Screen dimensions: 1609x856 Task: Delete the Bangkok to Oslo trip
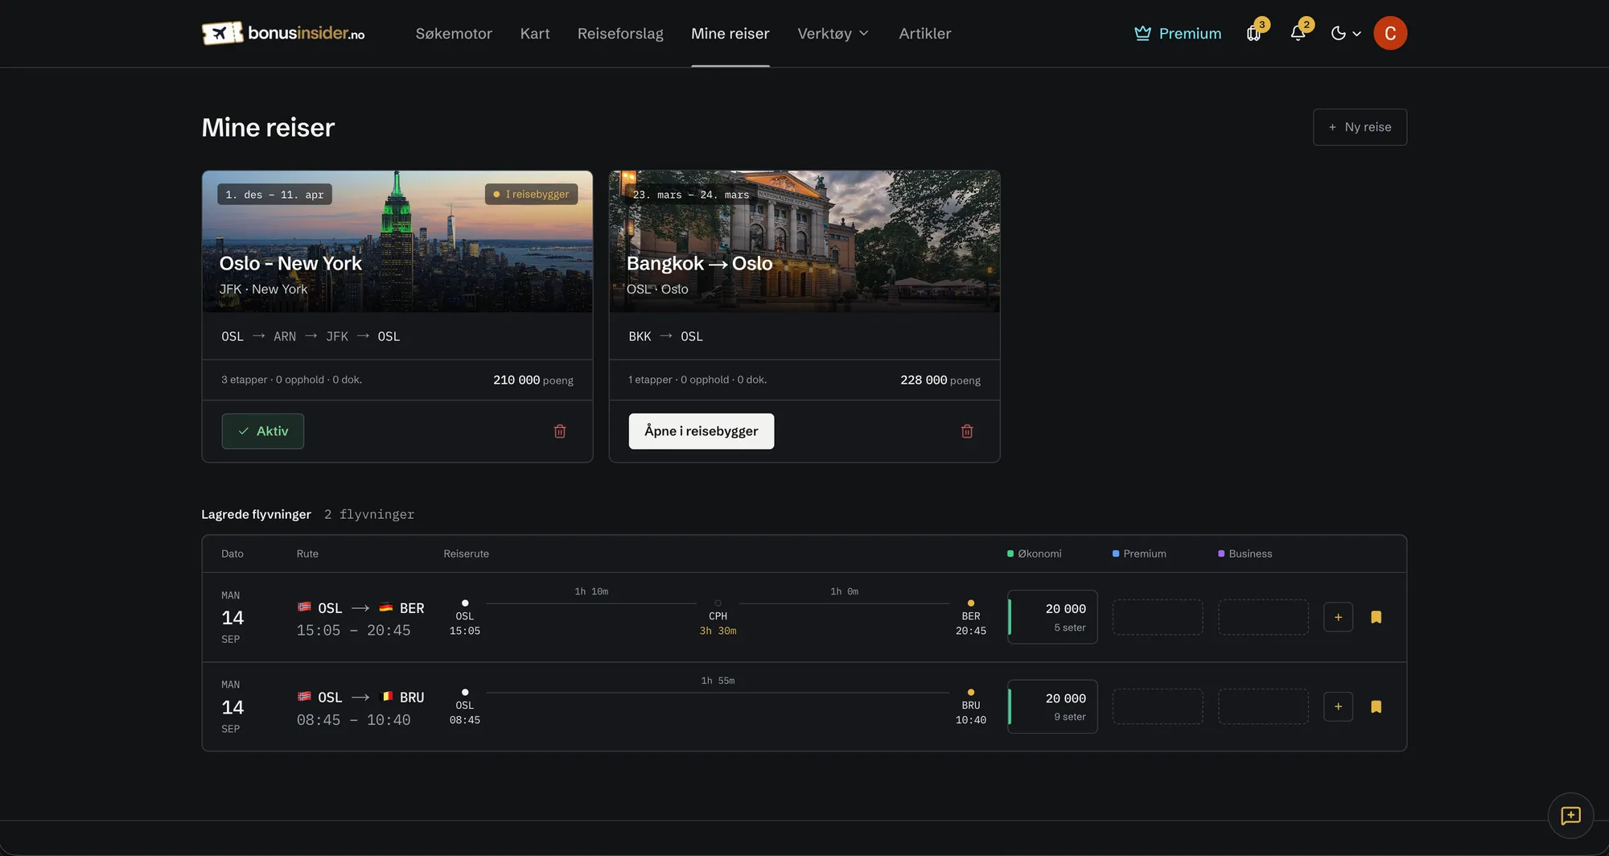coord(967,431)
